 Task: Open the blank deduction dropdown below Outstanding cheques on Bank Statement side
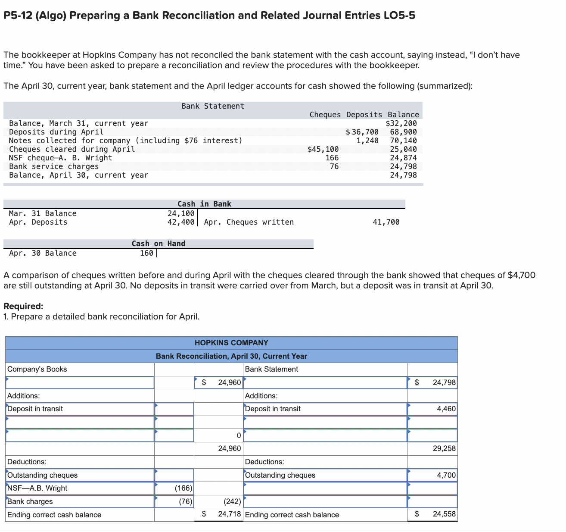(325, 488)
